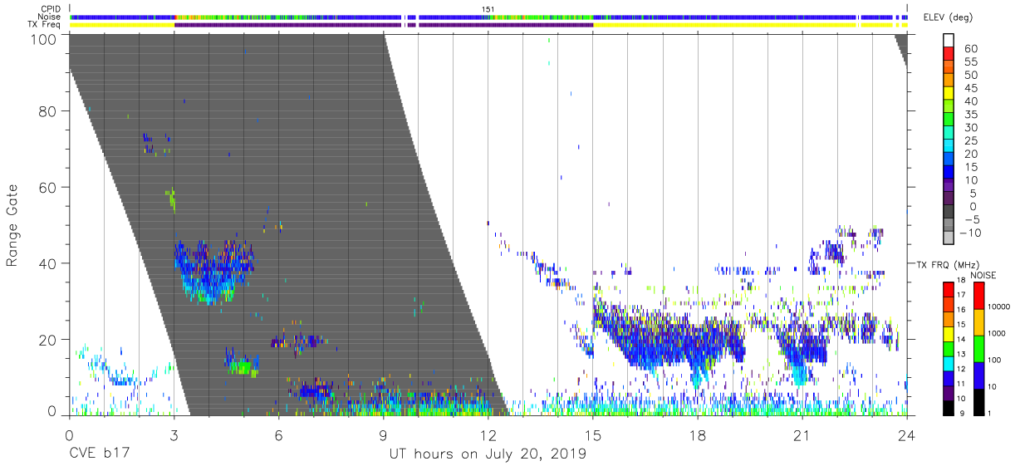Click the CPID value '151'

point(488,8)
